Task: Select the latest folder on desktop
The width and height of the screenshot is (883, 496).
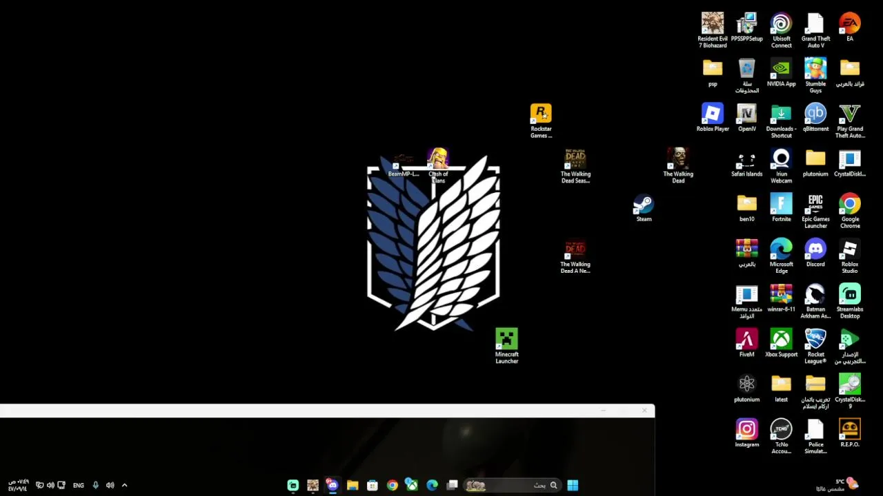Action: [781, 389]
